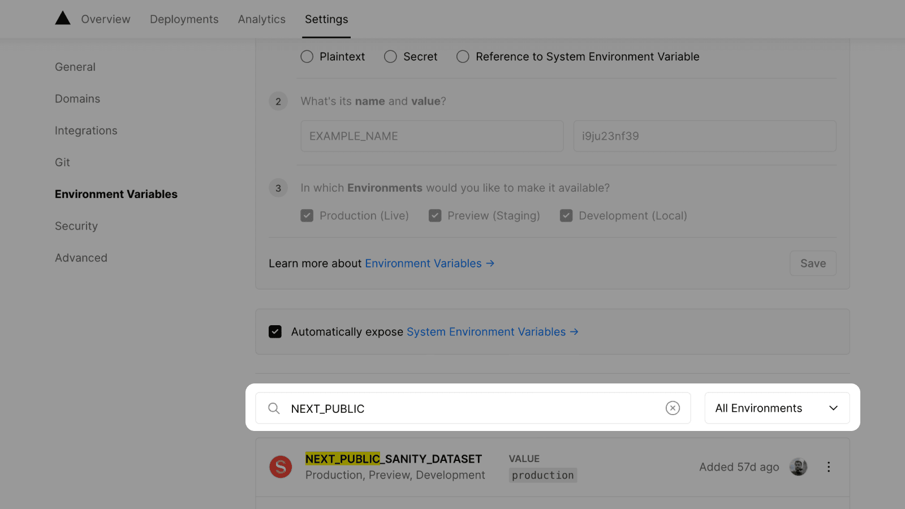
Task: Click the red Sanity integration icon
Action: click(281, 467)
